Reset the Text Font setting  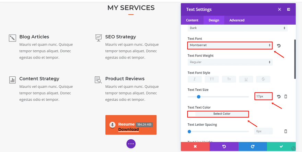279,46
